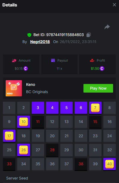Click red number 28 tile

[52, 150]
